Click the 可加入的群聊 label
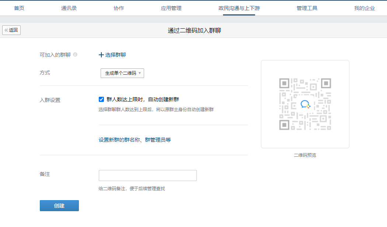The image size is (387, 227). tap(55, 55)
